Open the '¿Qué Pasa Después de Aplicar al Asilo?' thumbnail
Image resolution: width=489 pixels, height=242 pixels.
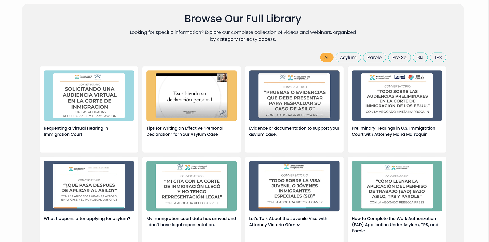pos(89,186)
